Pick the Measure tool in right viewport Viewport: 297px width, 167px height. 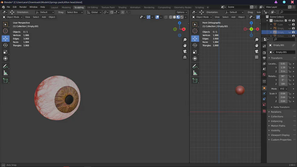(x=195, y=73)
